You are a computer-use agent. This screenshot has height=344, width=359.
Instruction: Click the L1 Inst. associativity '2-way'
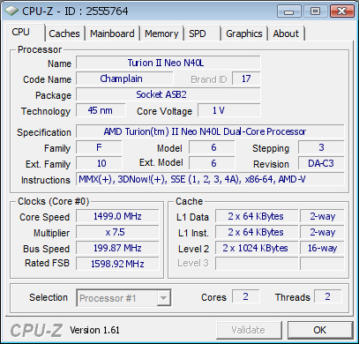[322, 232]
